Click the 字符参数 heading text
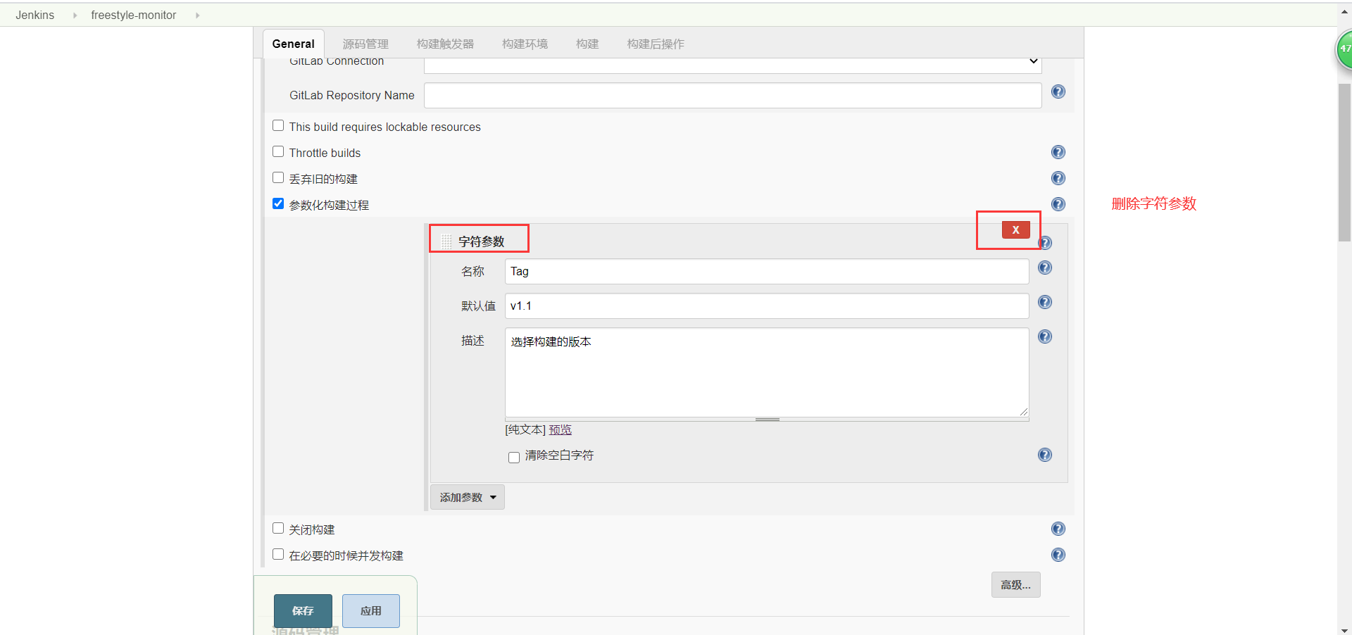 point(482,241)
